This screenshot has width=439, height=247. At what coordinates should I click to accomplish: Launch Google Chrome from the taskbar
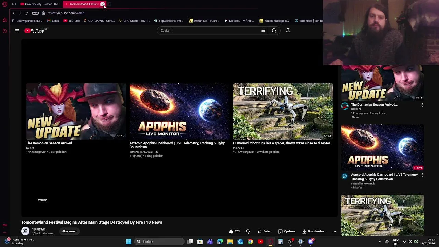250,242
